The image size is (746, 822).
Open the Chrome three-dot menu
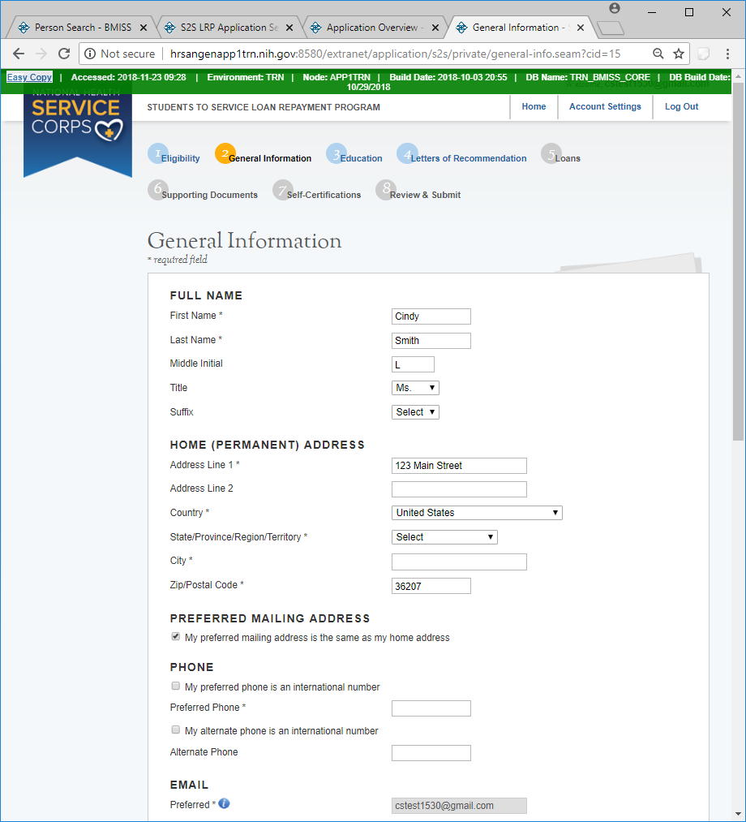[x=727, y=54]
